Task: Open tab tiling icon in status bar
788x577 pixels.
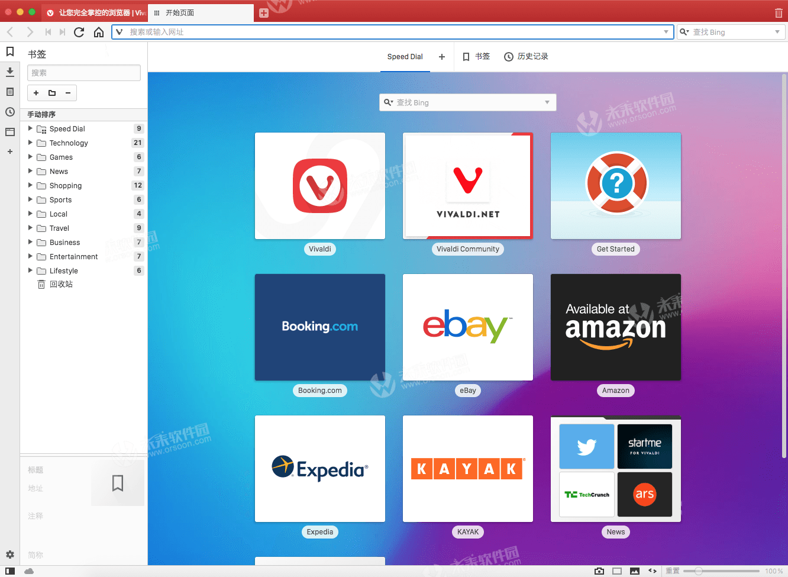Action: coord(617,571)
